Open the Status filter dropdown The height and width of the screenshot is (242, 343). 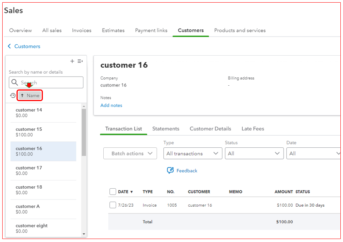point(254,153)
